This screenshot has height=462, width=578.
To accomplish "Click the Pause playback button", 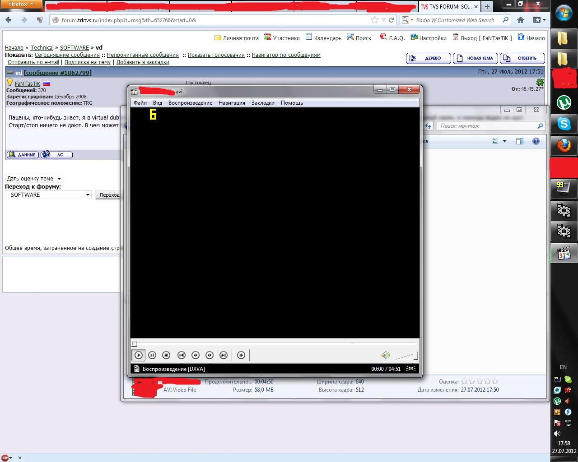I will 152,355.
